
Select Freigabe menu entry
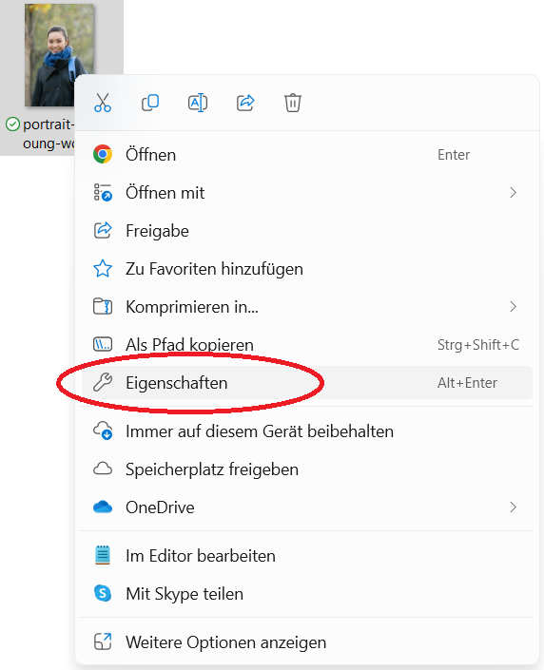point(306,230)
